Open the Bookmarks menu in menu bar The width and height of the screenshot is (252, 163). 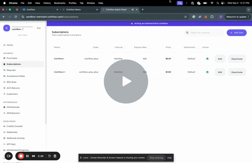(x=60, y=3)
